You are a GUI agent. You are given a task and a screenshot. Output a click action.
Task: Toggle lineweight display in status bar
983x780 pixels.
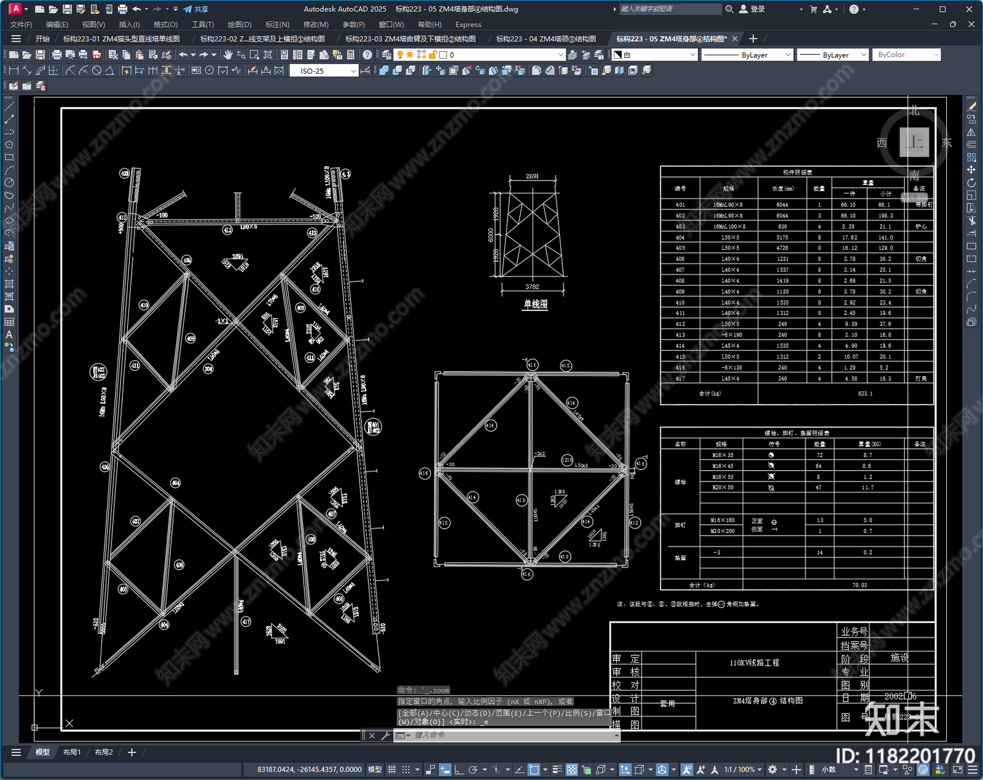tap(557, 770)
